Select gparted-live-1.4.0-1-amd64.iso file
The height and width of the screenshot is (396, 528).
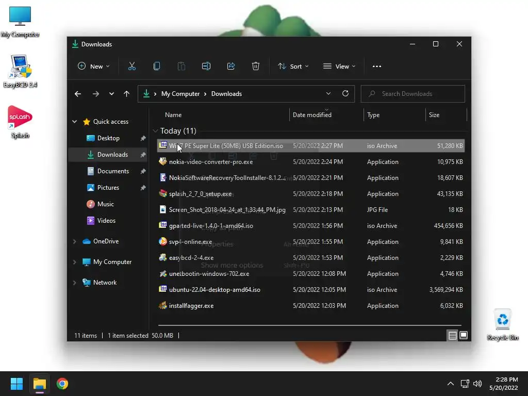click(x=311, y=226)
